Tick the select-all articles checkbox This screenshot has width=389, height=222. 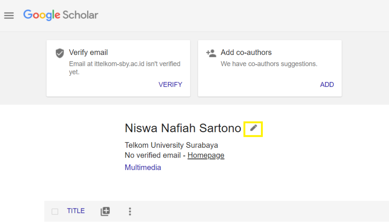point(55,212)
